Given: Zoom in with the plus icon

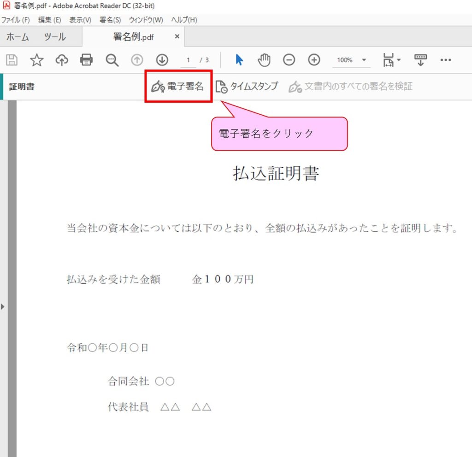Looking at the screenshot, I should click(314, 60).
